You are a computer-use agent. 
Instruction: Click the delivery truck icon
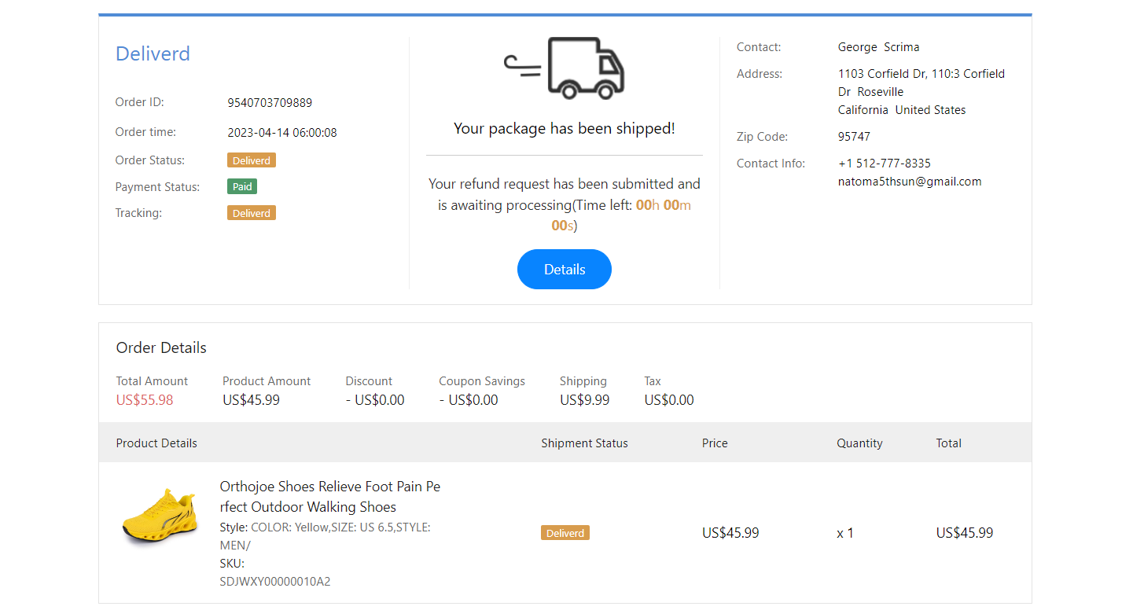[565, 68]
